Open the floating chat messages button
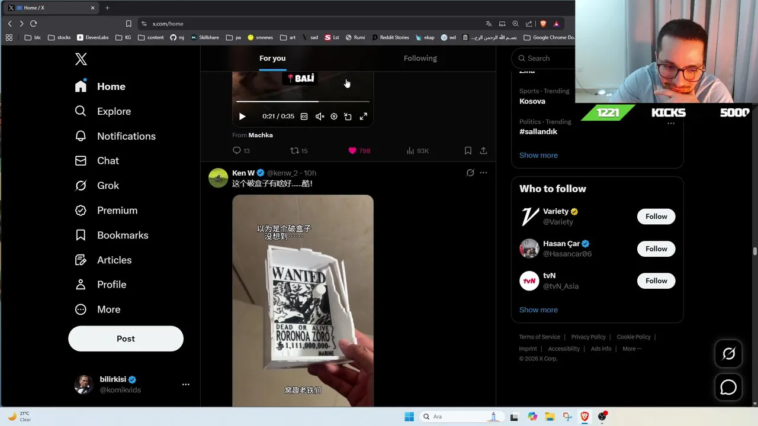Screen dimensions: 758x426 [728, 388]
